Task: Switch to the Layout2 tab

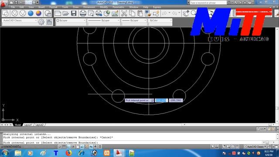Action: point(40,125)
